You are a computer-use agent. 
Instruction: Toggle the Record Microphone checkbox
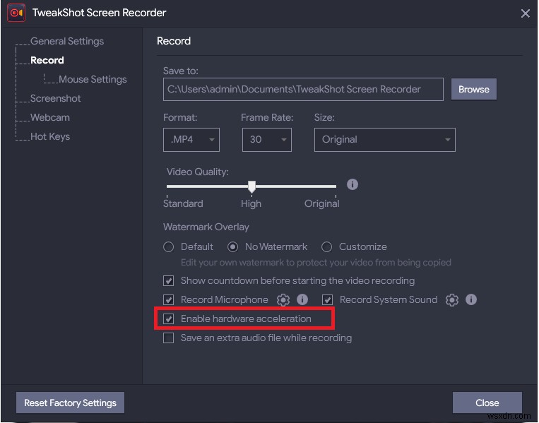pos(168,300)
